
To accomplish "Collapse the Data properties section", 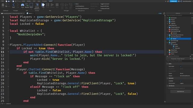I will [167, 64].
